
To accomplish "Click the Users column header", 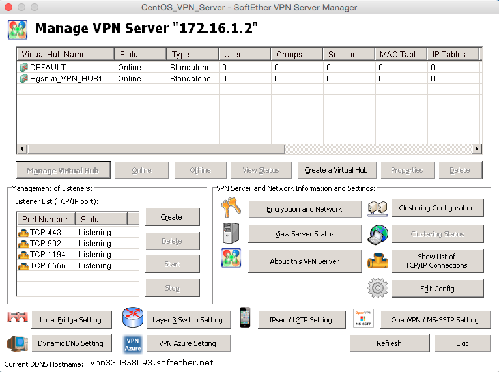I will click(245, 54).
